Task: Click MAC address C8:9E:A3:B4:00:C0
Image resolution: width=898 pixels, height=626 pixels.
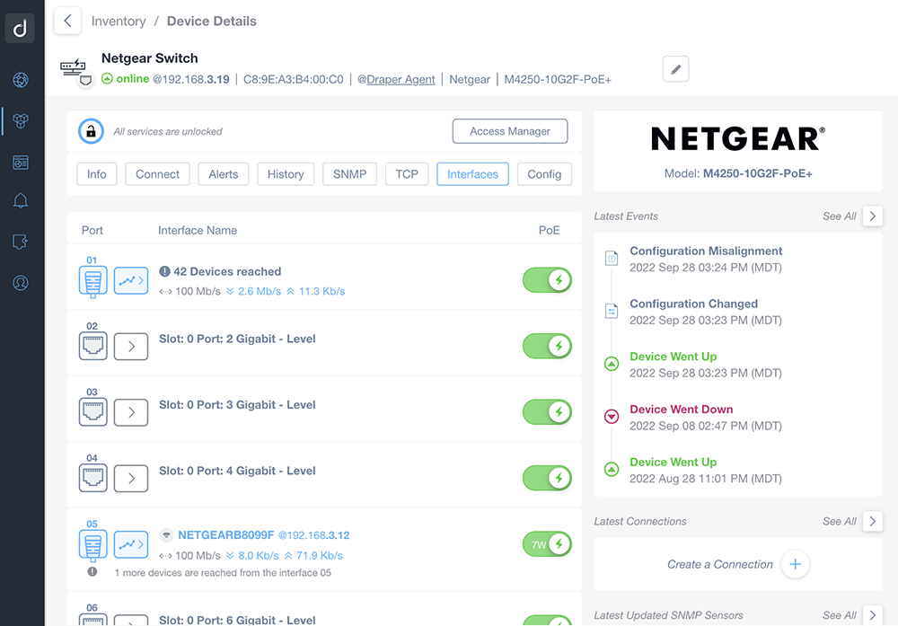Action: click(x=294, y=79)
